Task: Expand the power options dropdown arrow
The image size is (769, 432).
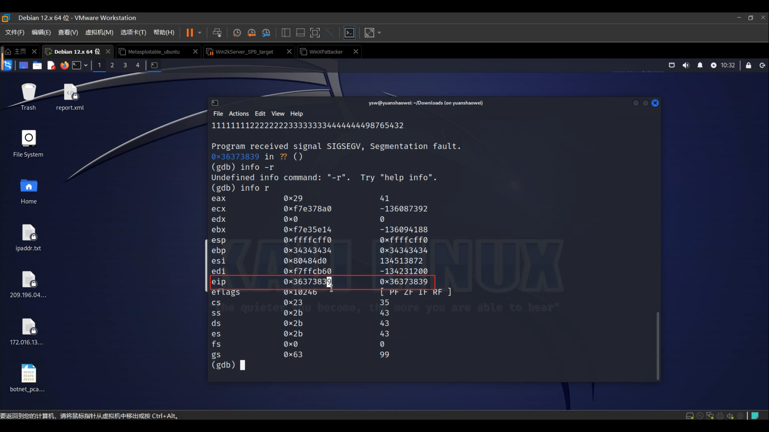Action: 200,33
